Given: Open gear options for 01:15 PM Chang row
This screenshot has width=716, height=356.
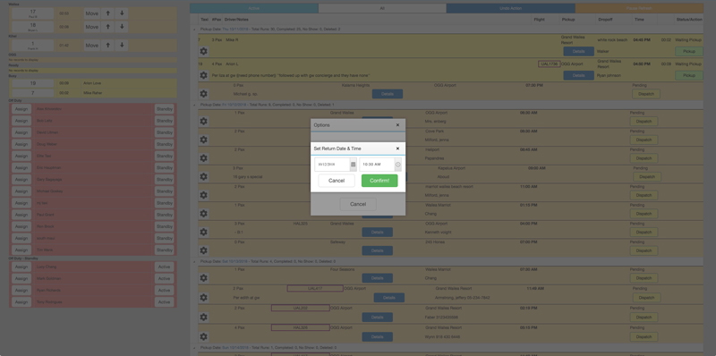Looking at the screenshot, I should click(x=204, y=214).
